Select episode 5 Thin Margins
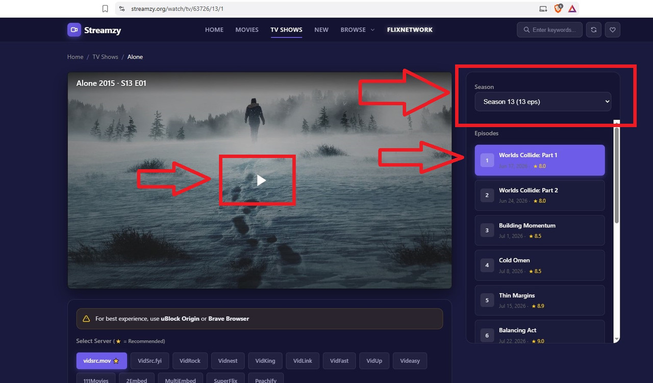The height and width of the screenshot is (383, 653). tap(540, 300)
